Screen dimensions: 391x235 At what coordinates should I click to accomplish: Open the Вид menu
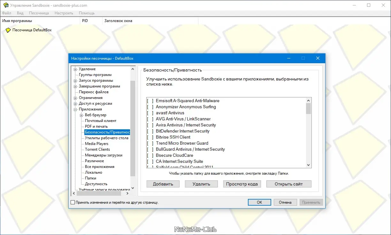click(20, 13)
